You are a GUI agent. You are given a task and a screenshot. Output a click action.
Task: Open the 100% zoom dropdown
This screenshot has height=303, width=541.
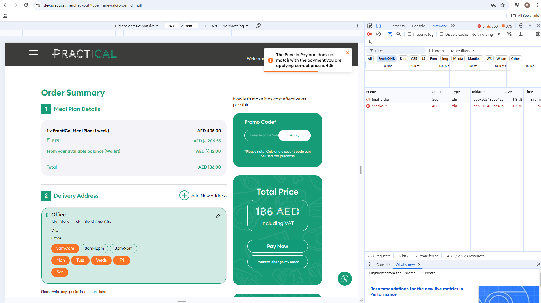tap(211, 26)
